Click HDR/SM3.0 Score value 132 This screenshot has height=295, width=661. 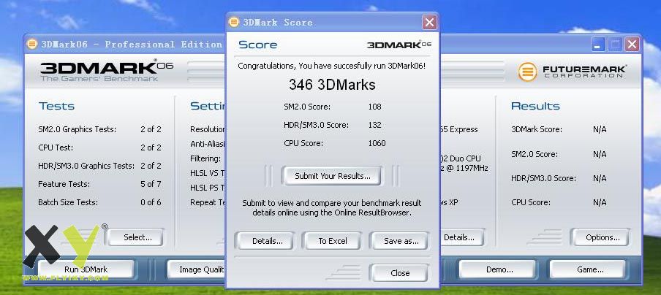[374, 125]
